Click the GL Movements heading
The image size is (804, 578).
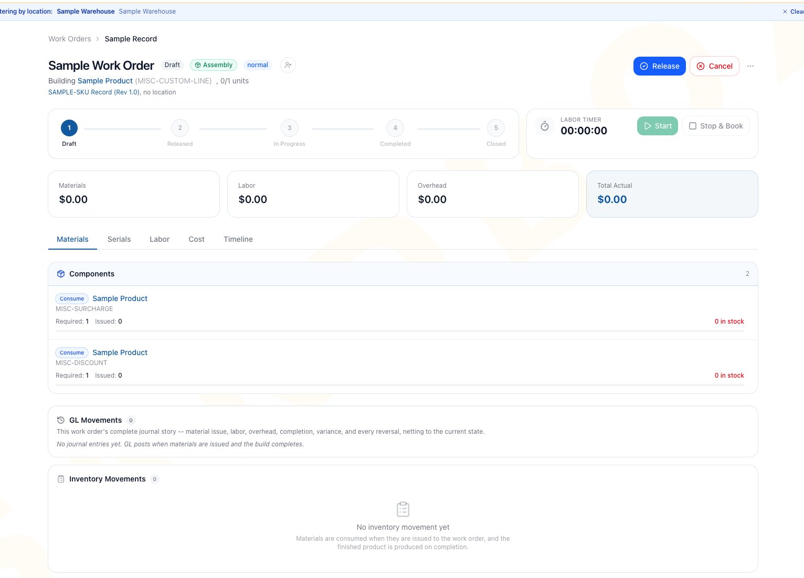click(x=96, y=420)
